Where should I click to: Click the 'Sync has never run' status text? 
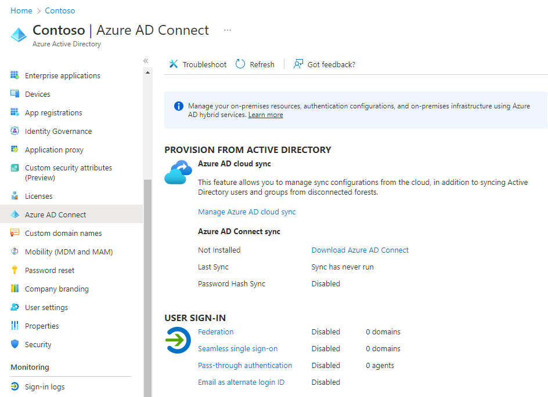342,267
